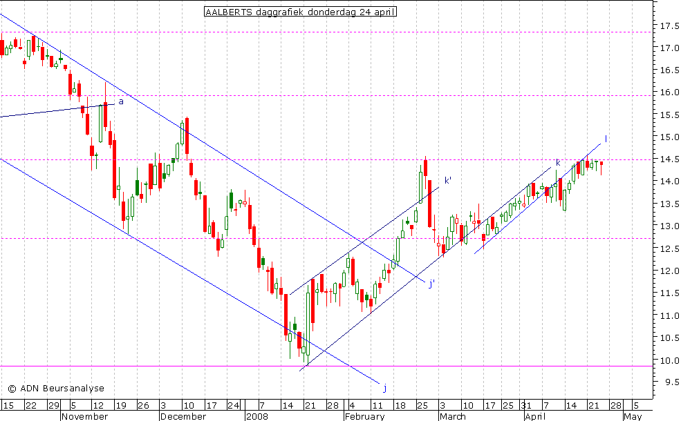Click the 16.0 price axis label
This screenshot has height=421, width=681.
669,92
